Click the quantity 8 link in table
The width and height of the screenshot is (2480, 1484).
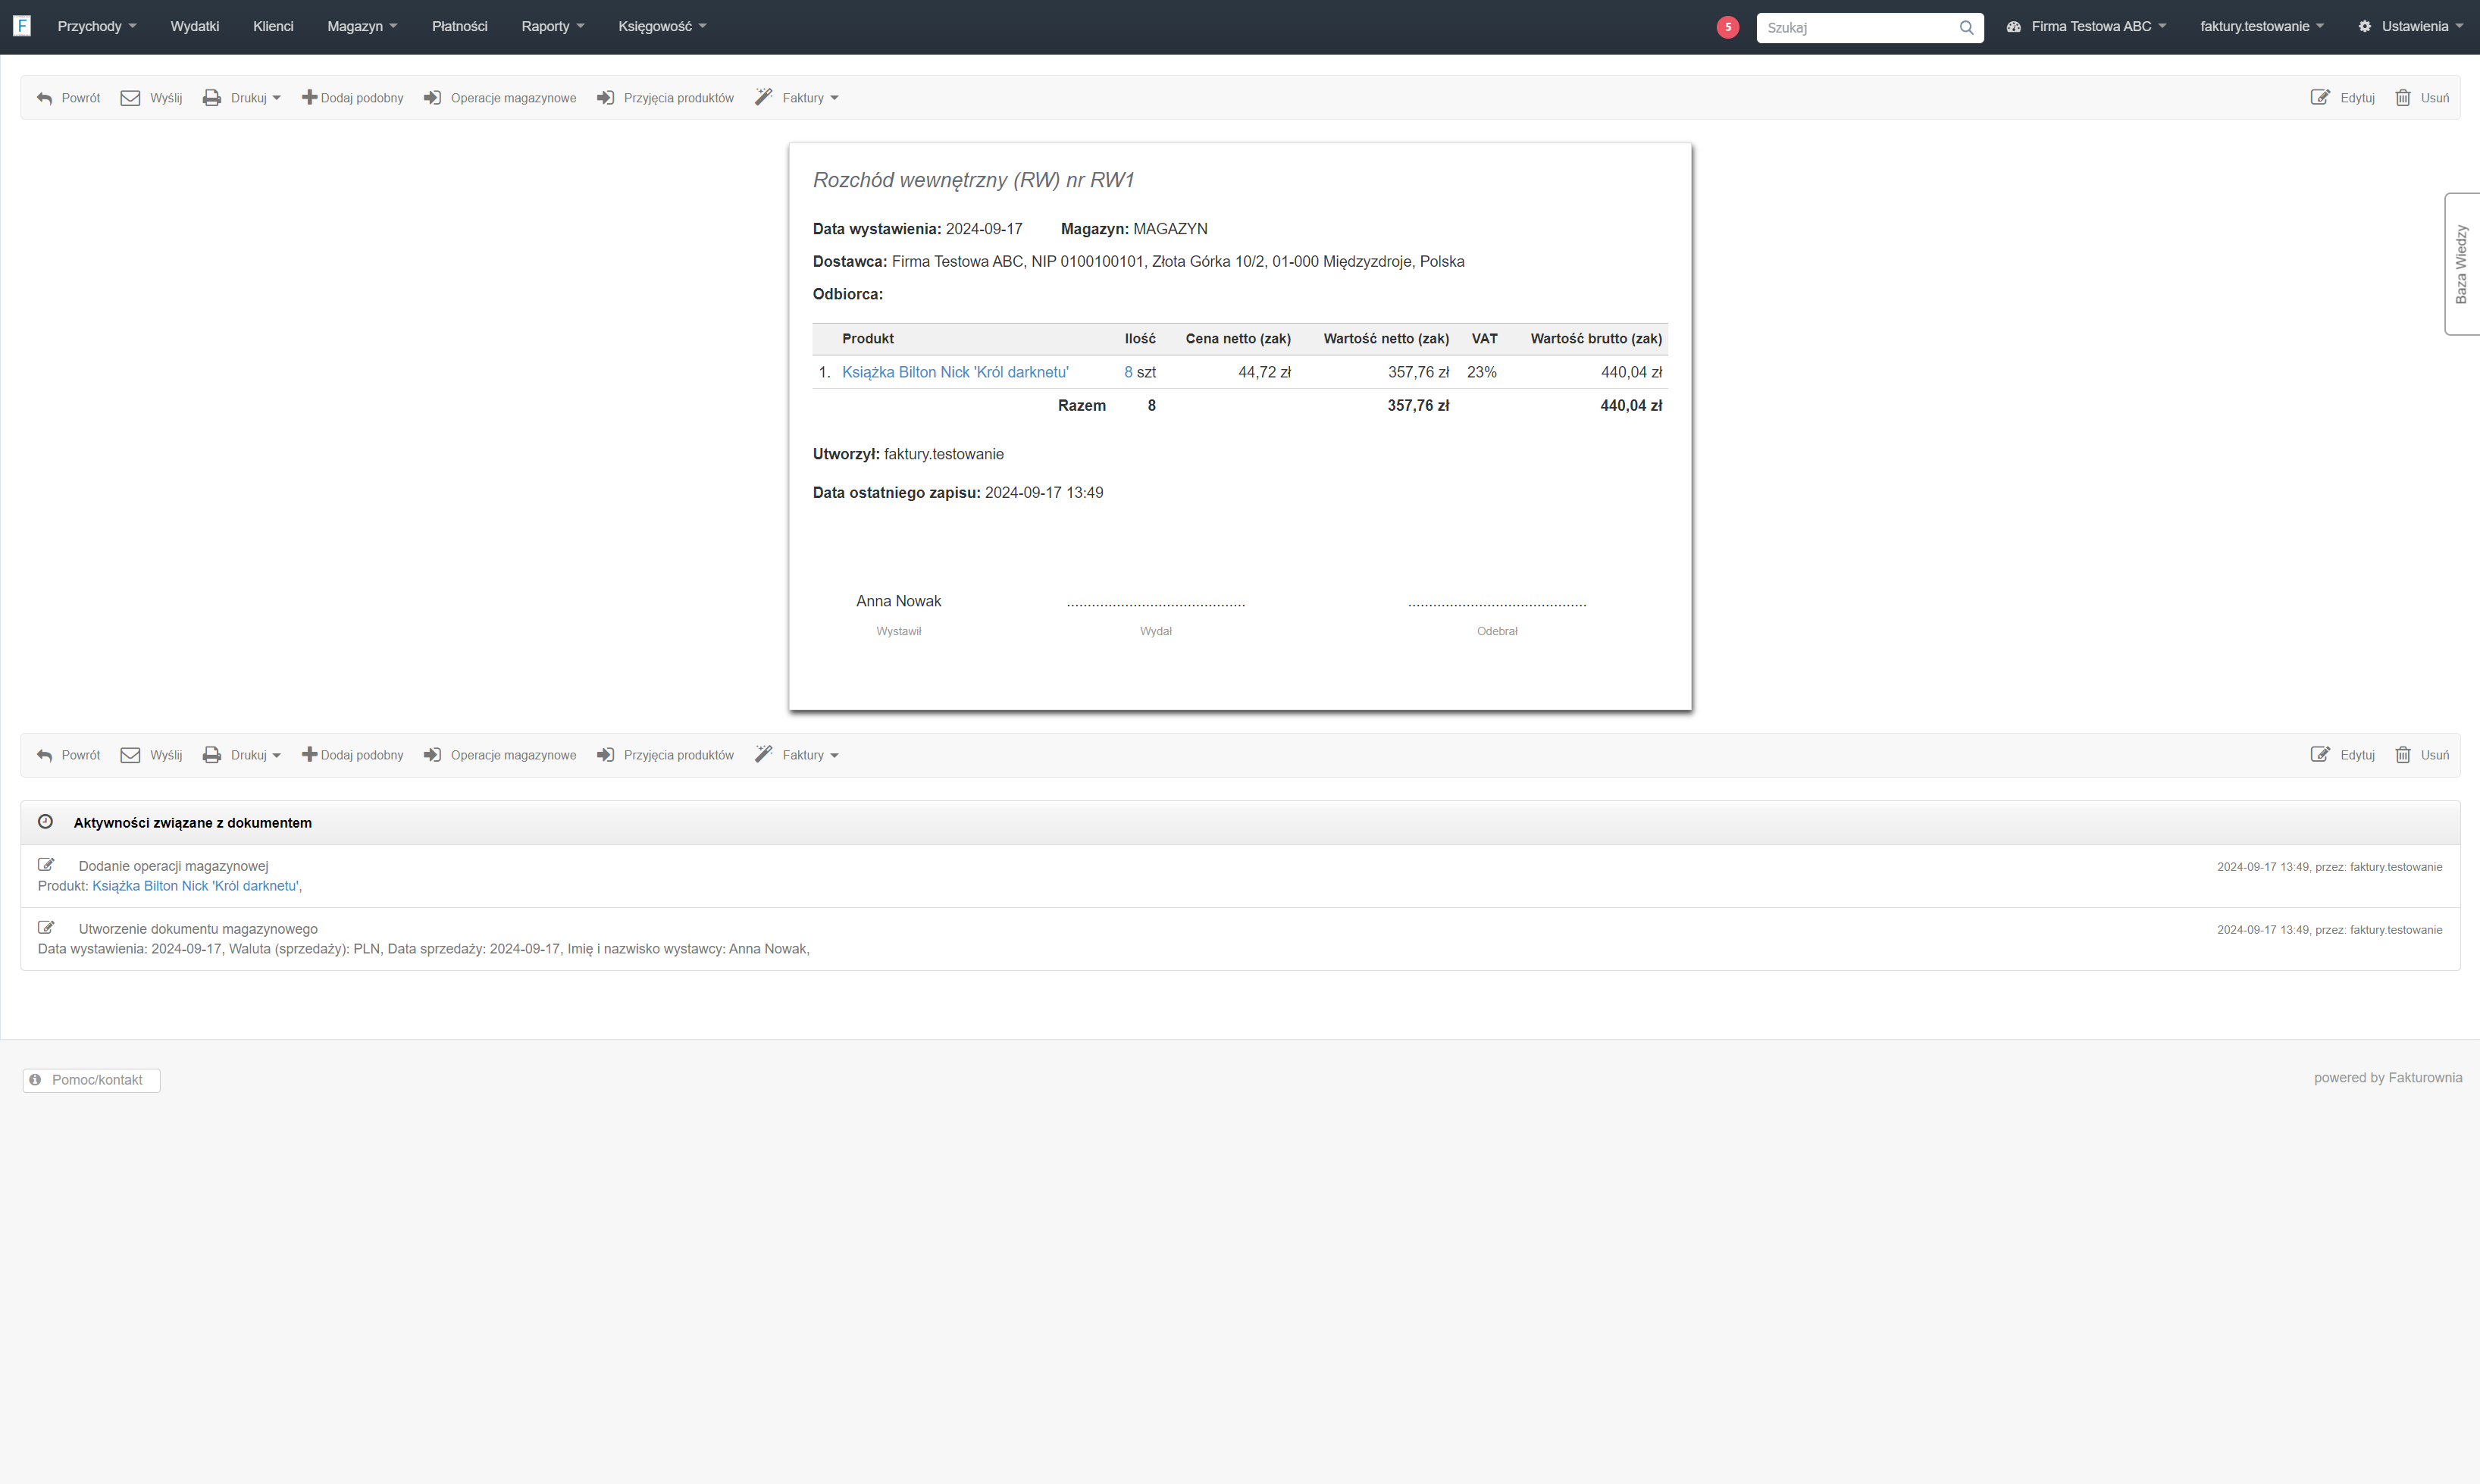1128,372
